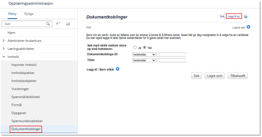
Task: Switch to the Meny tab
Action: pos(12,14)
